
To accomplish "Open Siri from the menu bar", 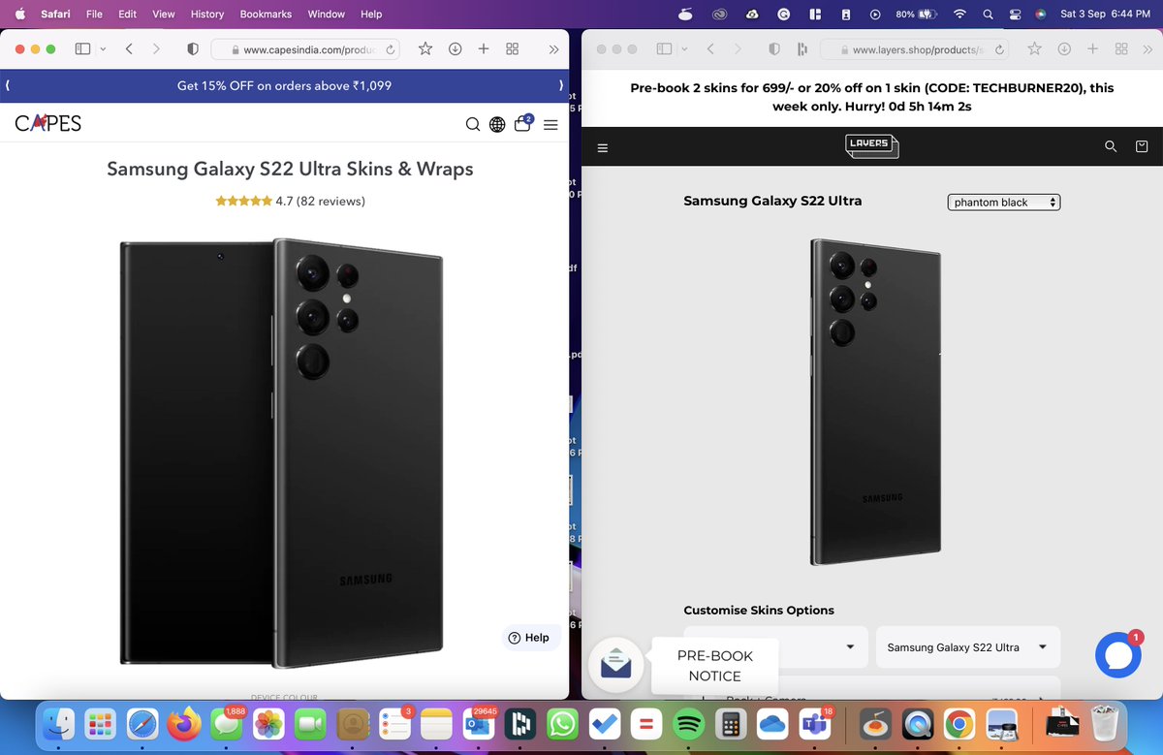I will tap(1041, 15).
